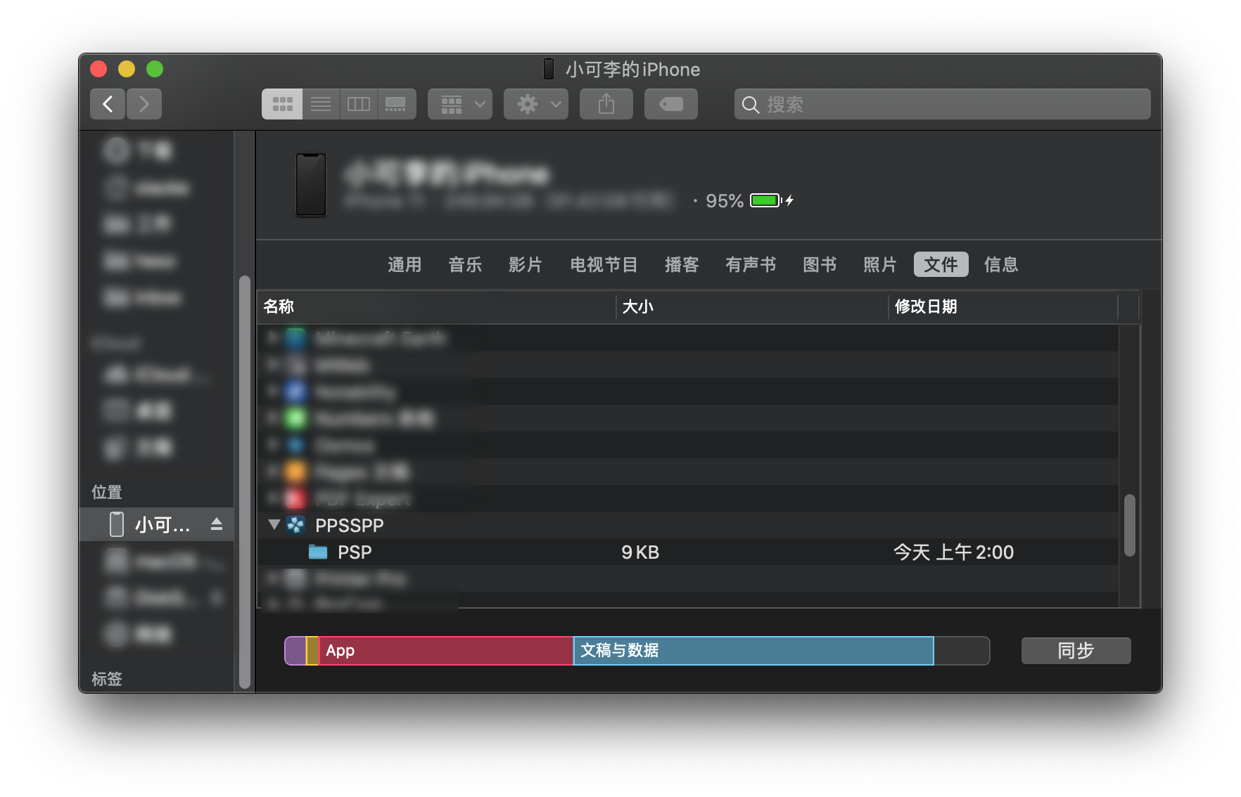1241x797 pixels.
Task: Open the group-by dropdown in the toolbar
Action: pos(460,104)
